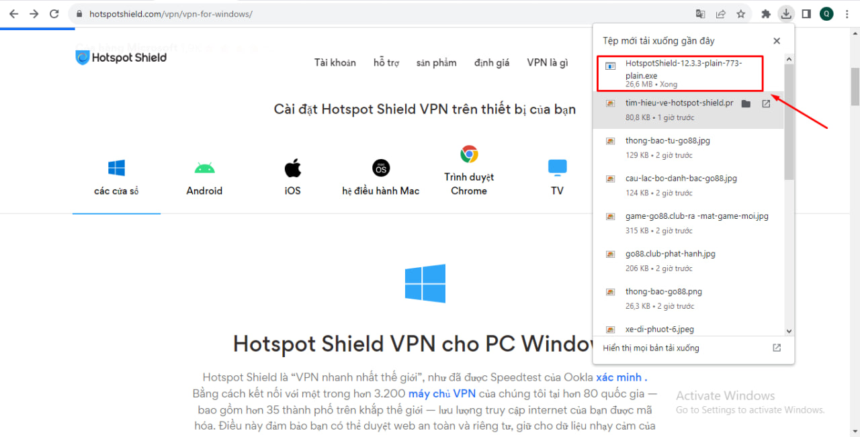Click the Google Translate icon in address bar
The width and height of the screenshot is (860, 437).
tap(701, 13)
